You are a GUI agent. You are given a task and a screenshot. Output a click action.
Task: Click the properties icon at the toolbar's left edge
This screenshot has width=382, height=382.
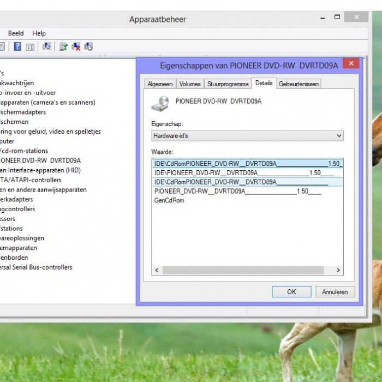click(2, 46)
